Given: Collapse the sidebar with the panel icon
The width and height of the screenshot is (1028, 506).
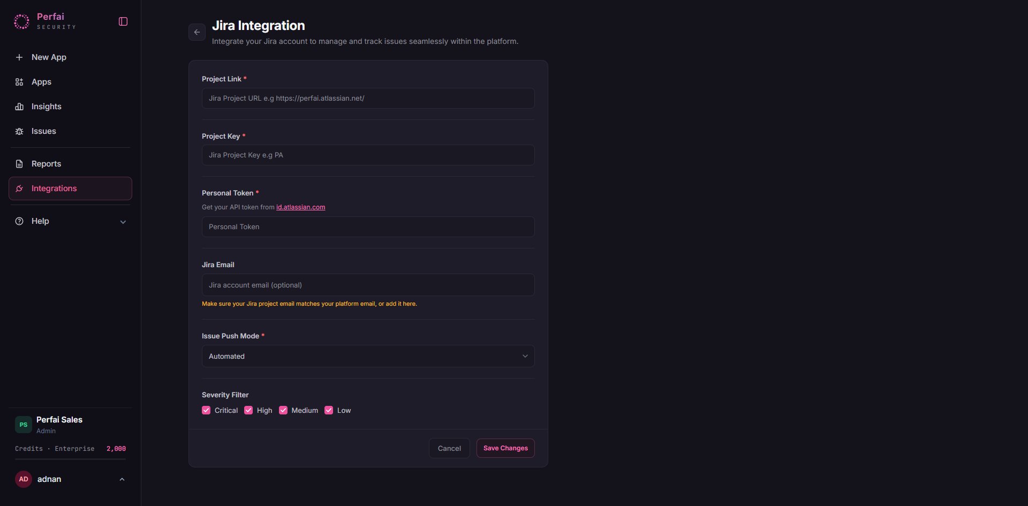Looking at the screenshot, I should (123, 21).
